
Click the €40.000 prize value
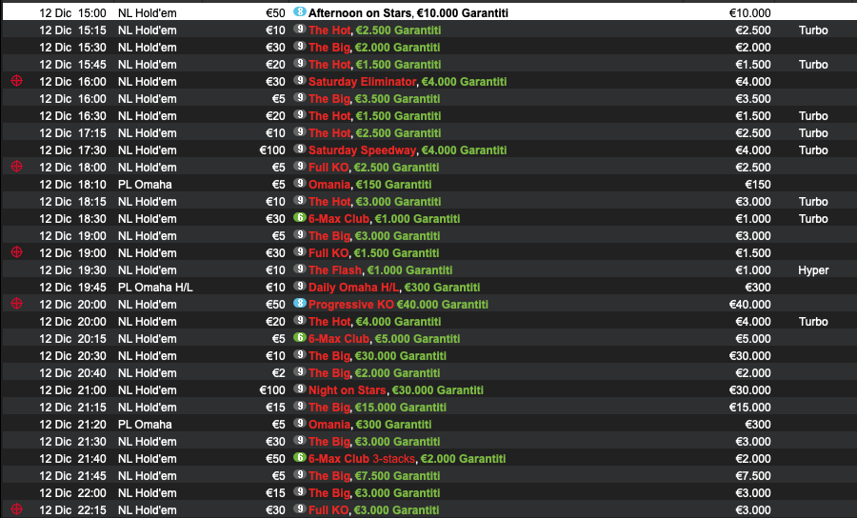[750, 305]
